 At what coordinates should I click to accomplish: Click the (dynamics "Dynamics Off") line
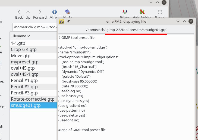(x=83, y=72)
